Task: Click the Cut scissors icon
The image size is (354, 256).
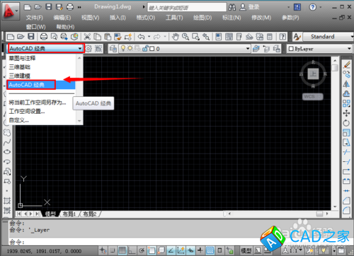Action: [87, 37]
